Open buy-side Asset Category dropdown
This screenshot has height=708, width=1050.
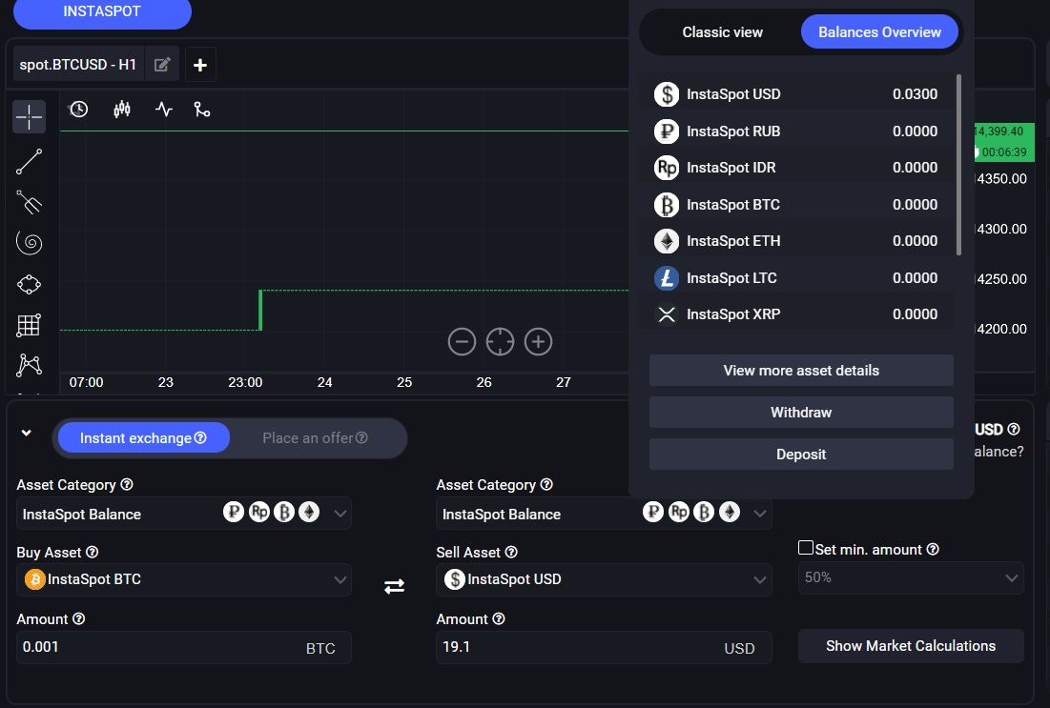183,514
